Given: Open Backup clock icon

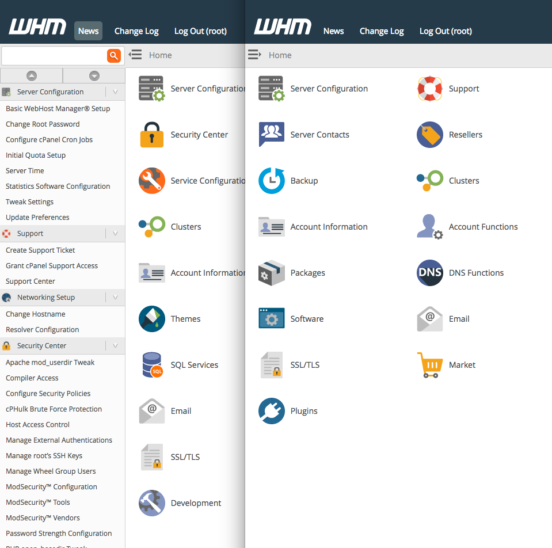Looking at the screenshot, I should tap(272, 181).
